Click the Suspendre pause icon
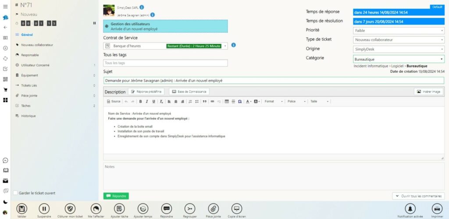449x219 pixels. coord(44,208)
